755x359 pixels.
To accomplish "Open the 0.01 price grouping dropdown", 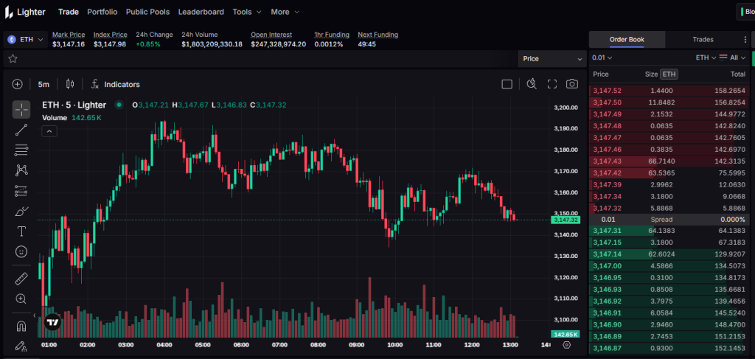I will point(602,57).
